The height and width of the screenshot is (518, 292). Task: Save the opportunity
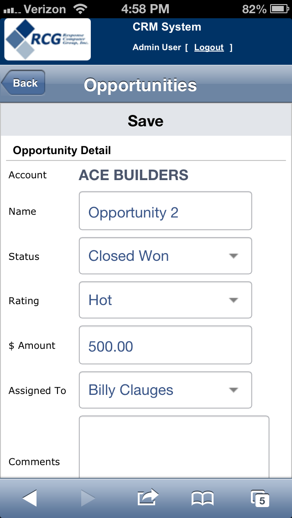(146, 121)
